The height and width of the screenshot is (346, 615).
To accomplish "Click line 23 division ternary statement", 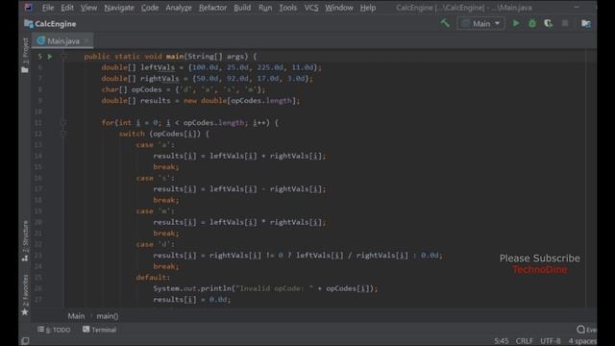I will pyautogui.click(x=298, y=256).
